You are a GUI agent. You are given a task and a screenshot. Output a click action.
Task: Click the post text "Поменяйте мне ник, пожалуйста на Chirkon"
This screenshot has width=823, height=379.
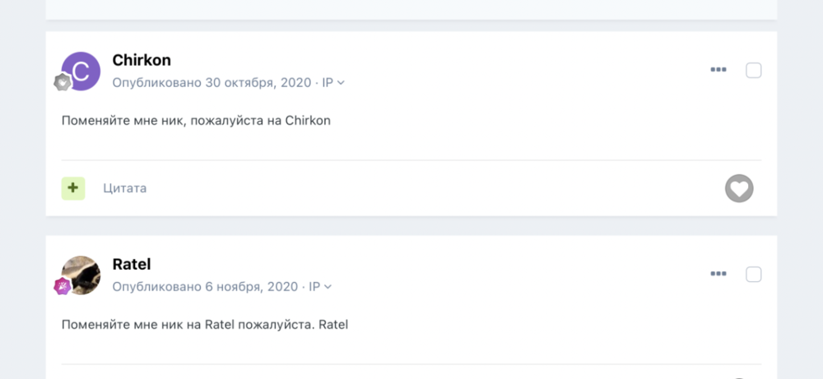coord(196,120)
